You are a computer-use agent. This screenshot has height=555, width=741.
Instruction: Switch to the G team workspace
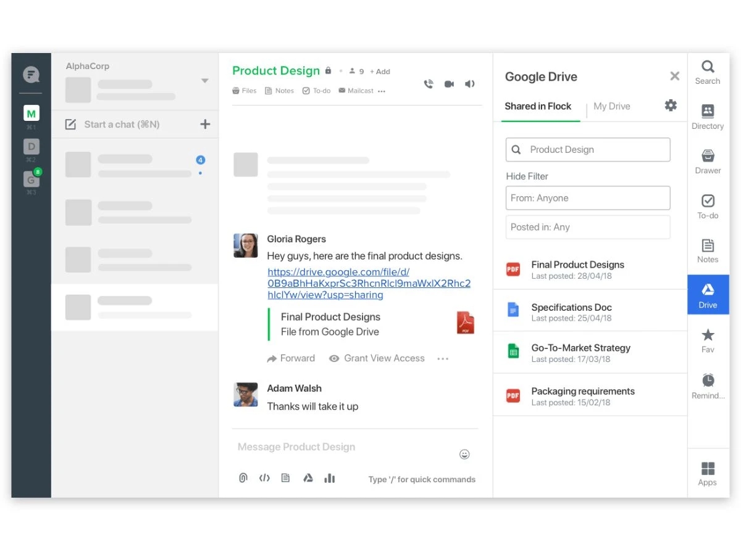click(31, 179)
